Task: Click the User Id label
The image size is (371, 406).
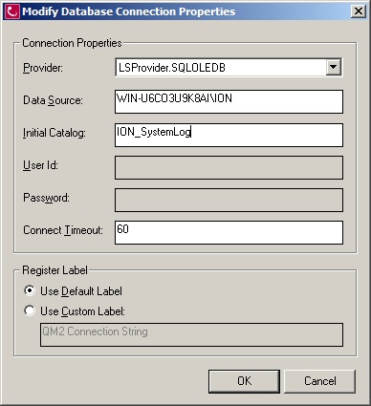Action: (40, 165)
